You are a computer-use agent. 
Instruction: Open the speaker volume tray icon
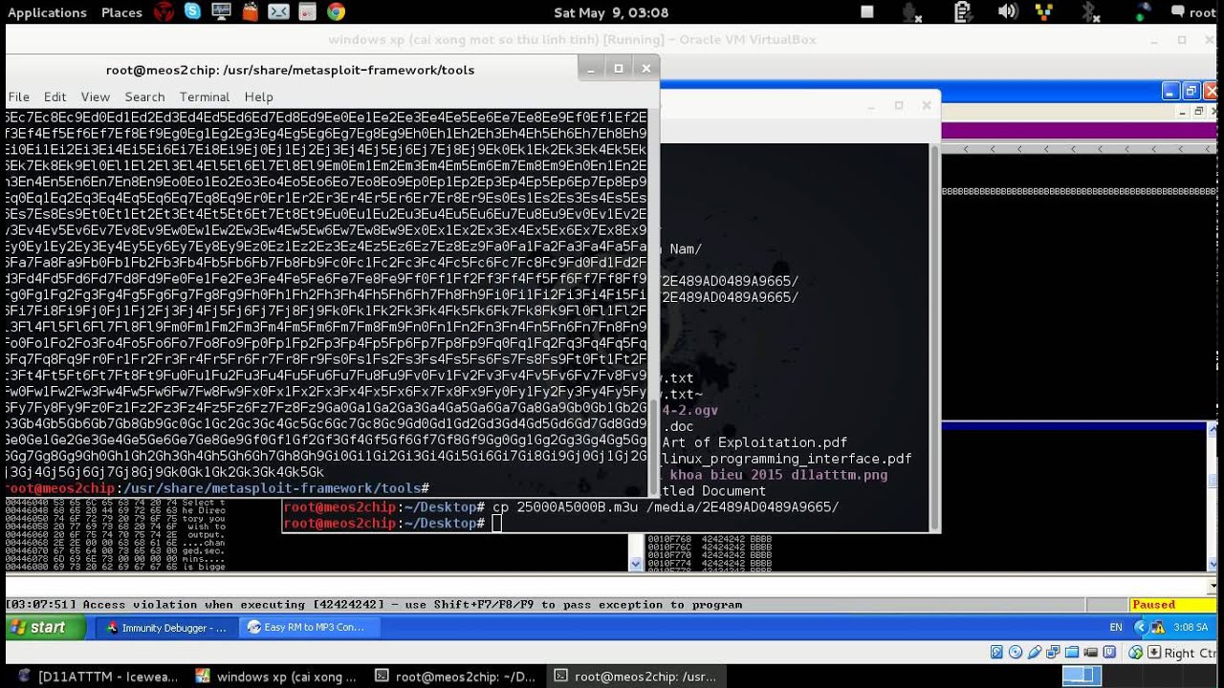1008,12
